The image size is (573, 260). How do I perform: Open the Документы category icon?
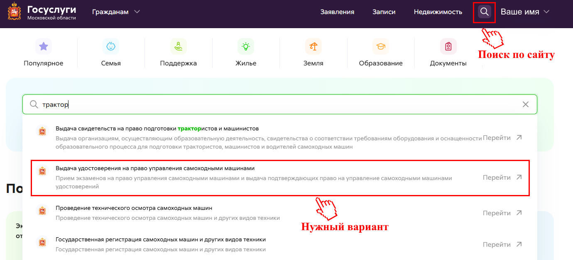[x=448, y=46]
